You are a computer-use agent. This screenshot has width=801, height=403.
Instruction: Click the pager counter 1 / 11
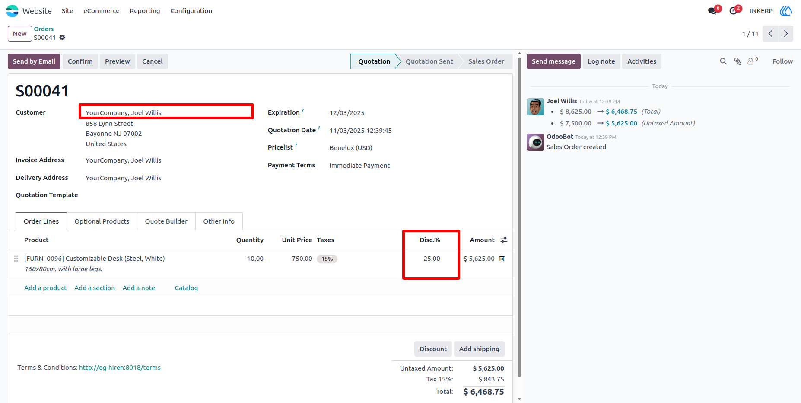[750, 34]
